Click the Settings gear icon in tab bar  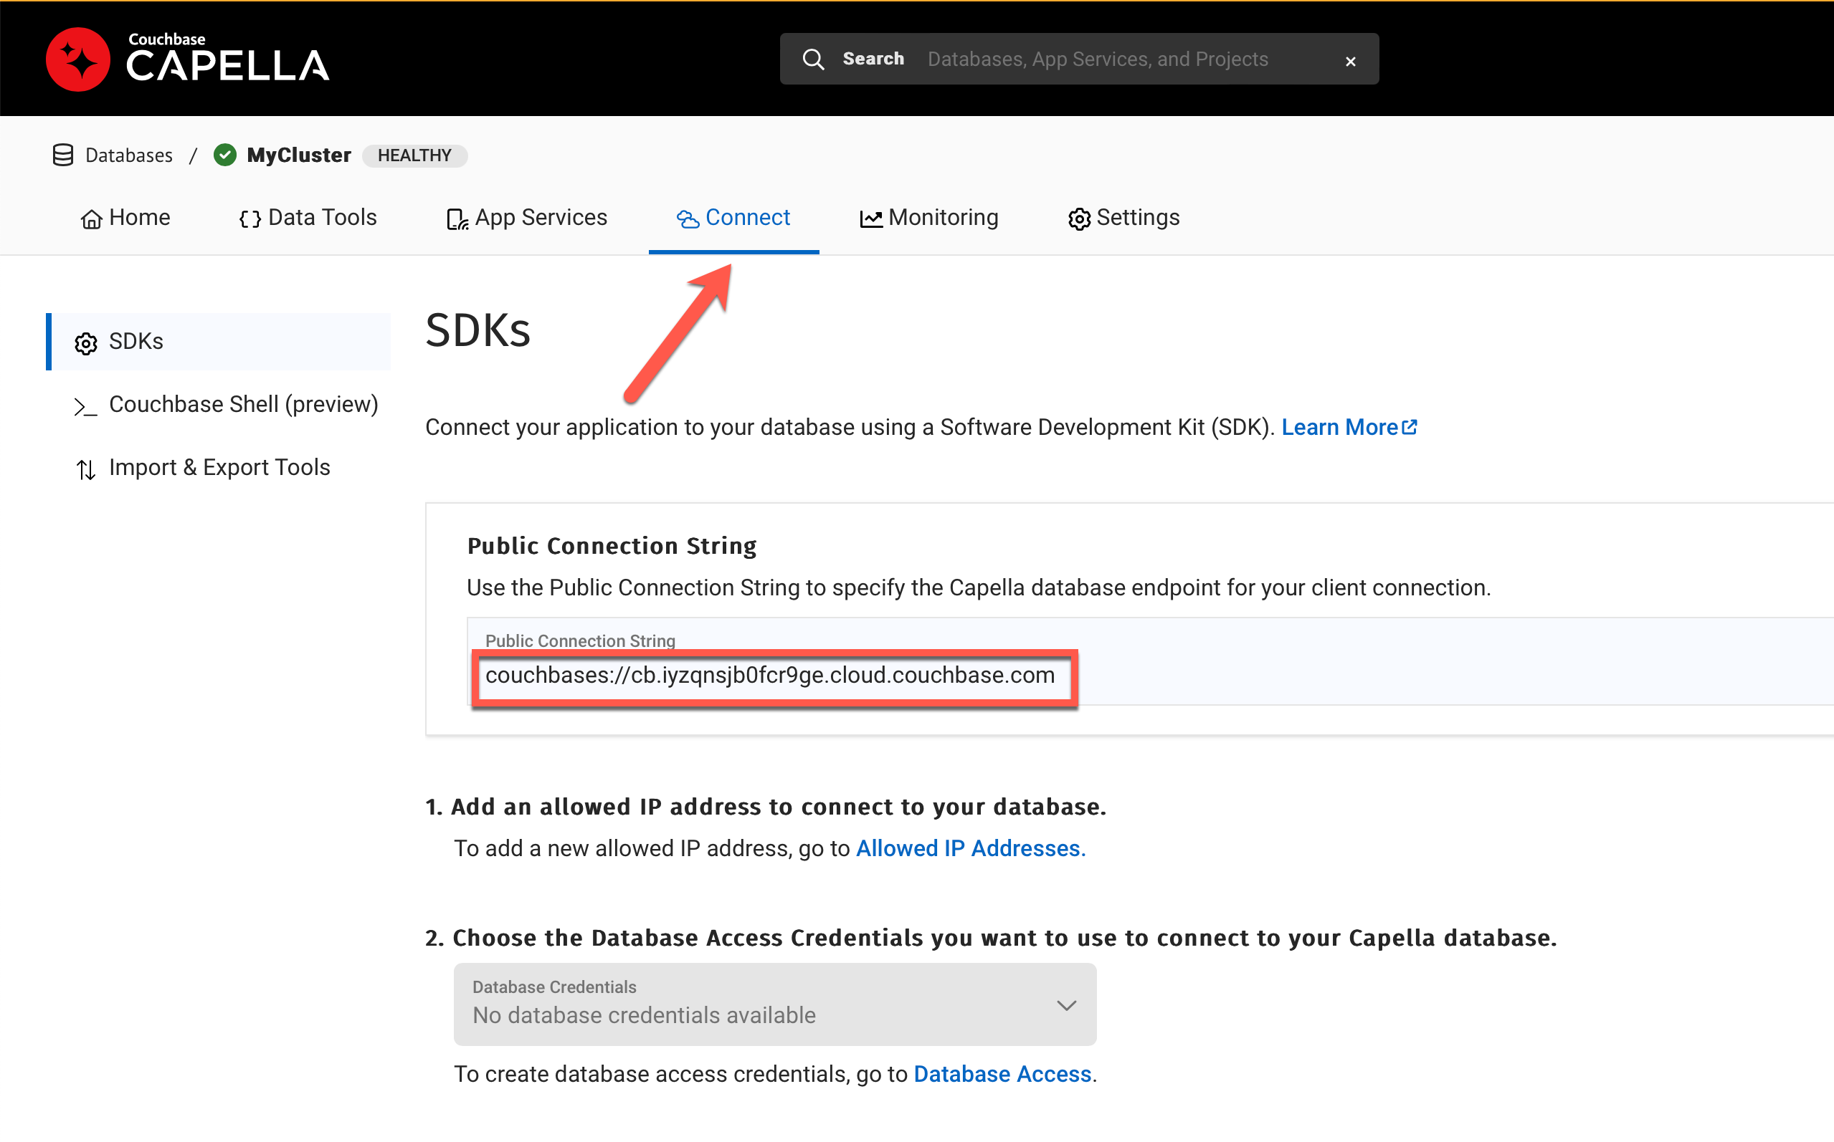tap(1079, 219)
